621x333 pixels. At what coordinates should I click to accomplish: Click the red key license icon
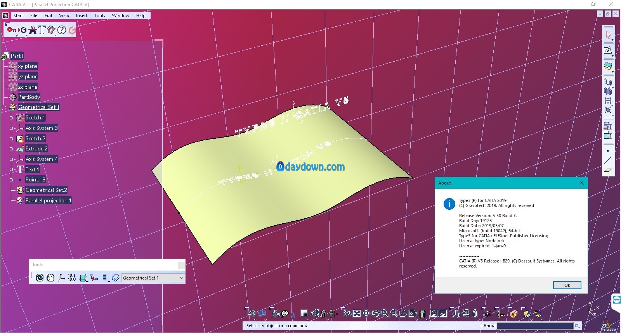coord(11,30)
